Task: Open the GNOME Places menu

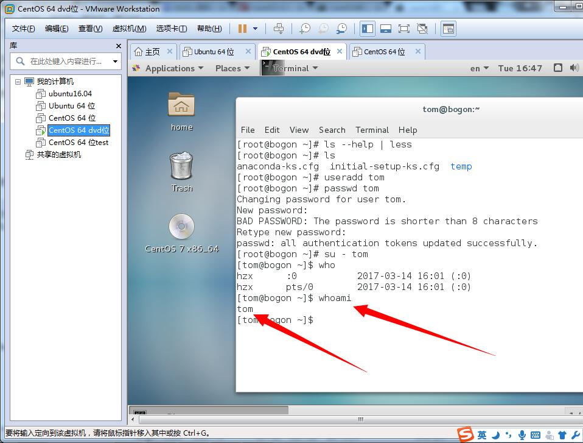Action: (232, 68)
